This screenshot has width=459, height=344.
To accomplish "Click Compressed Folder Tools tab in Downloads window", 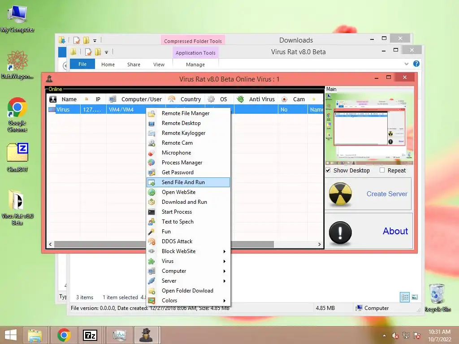I will click(x=193, y=41).
